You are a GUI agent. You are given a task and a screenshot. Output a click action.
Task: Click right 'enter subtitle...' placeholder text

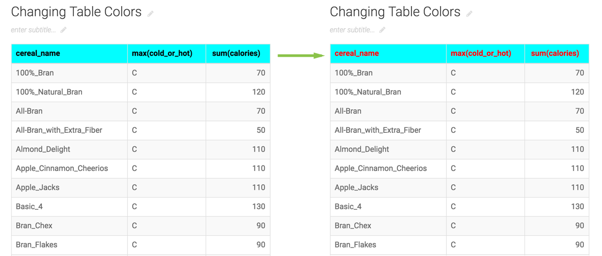352,30
